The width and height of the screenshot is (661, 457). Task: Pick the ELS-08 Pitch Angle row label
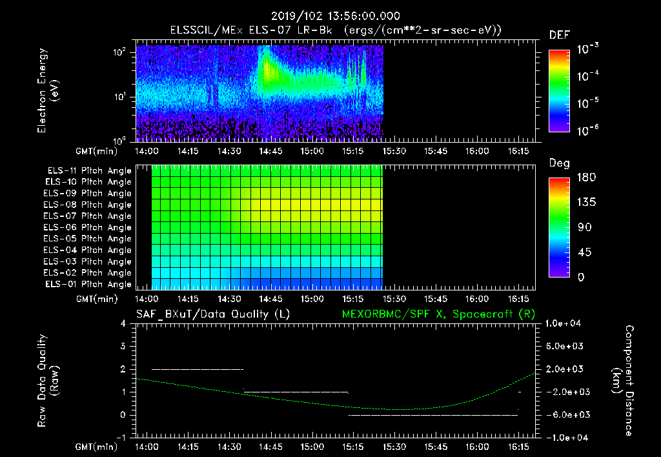(87, 205)
